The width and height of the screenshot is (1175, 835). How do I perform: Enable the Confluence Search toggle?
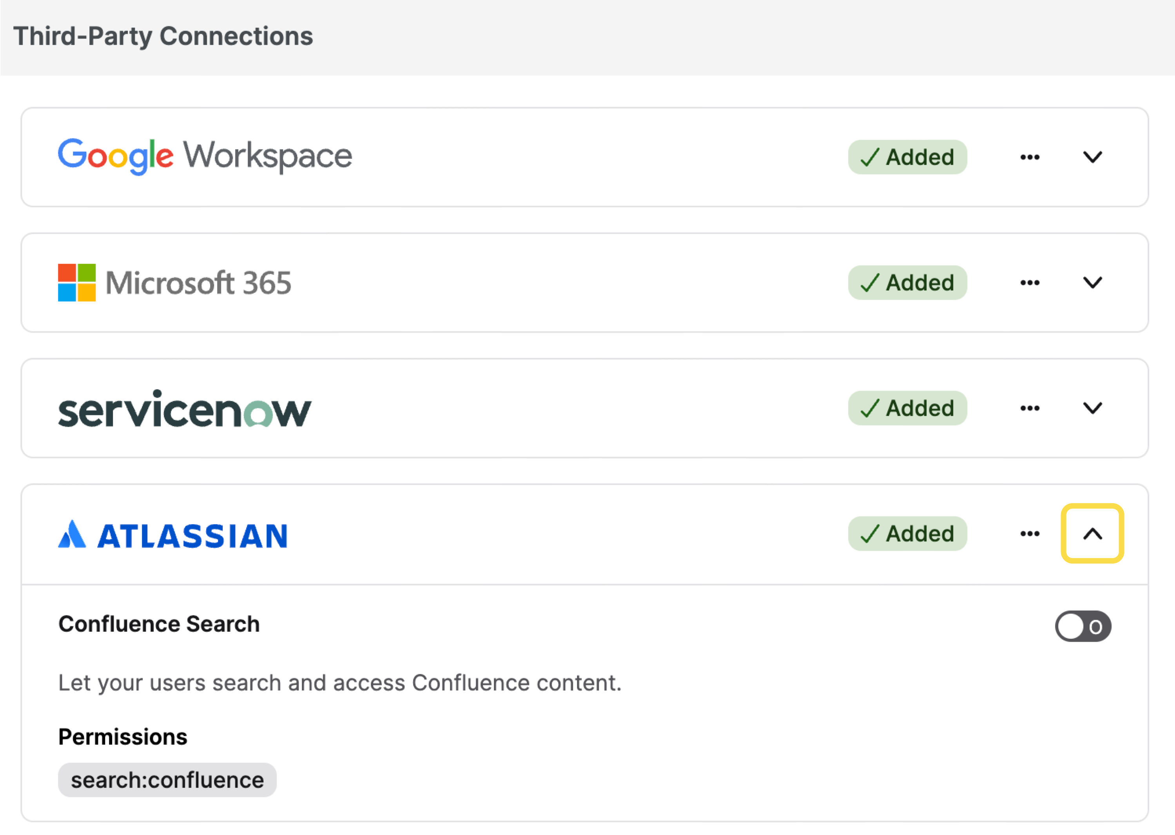pos(1083,626)
